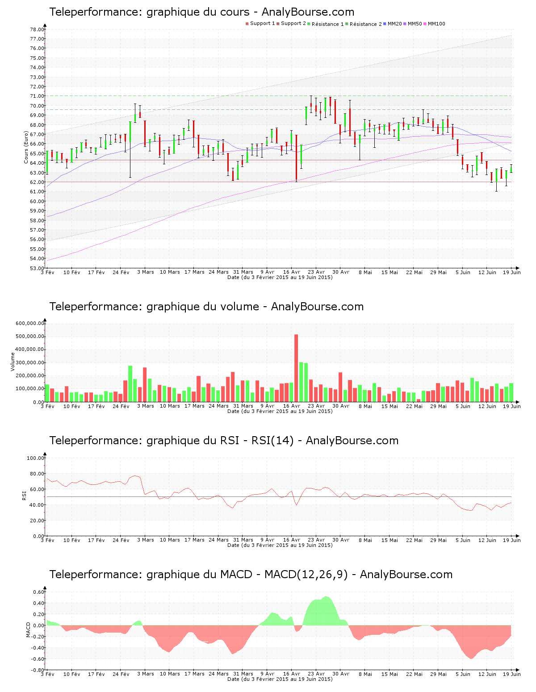Viewport: 536px width, 692px height.
Task: Select the Support 2 legend entry
Action: (x=291, y=24)
